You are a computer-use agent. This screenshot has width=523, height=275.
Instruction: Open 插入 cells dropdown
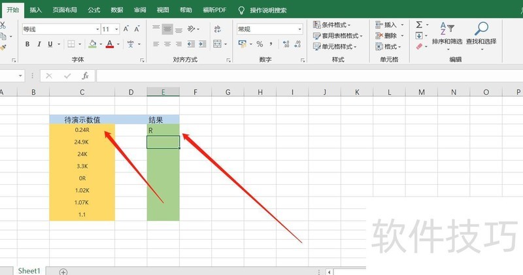(402, 25)
